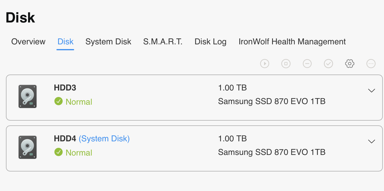The height and width of the screenshot is (191, 384).
Task: Open the Disk Log tab
Action: (x=210, y=42)
